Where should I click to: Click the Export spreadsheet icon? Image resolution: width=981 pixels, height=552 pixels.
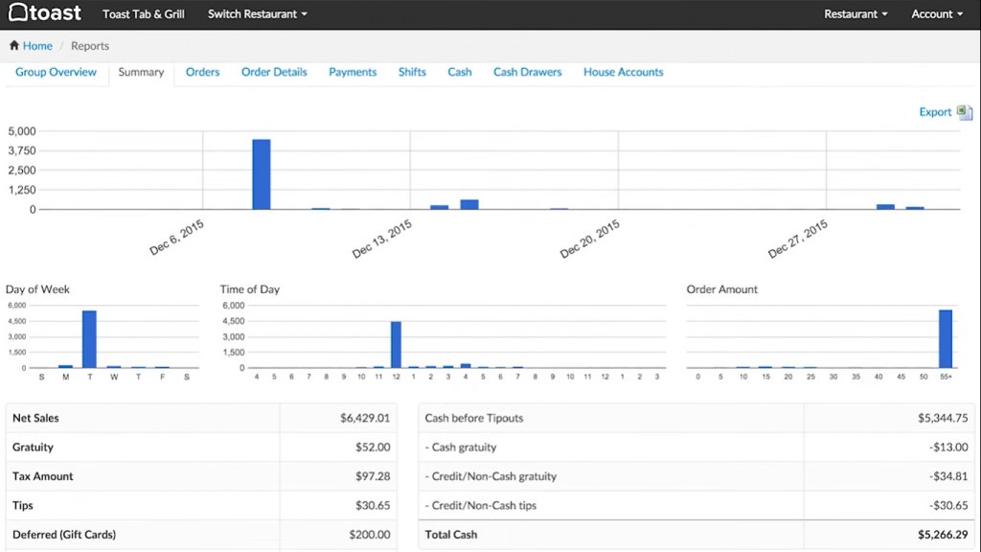click(x=965, y=112)
